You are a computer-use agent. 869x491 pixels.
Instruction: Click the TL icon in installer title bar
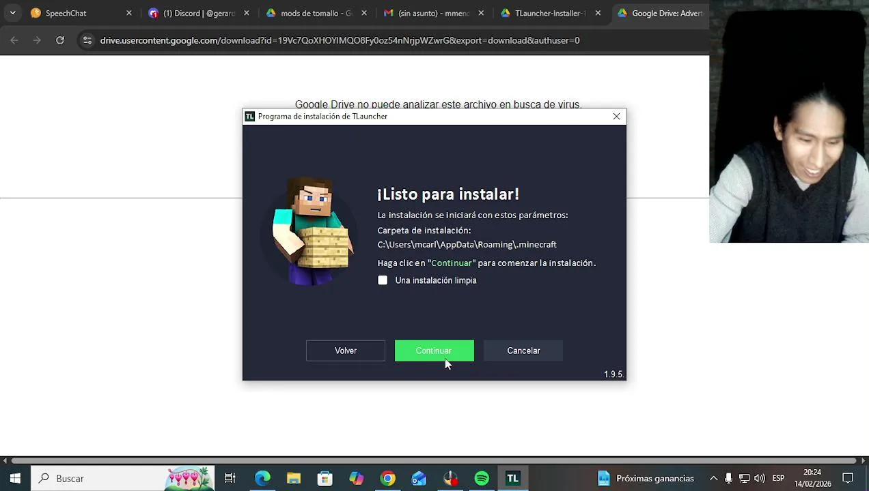(250, 117)
